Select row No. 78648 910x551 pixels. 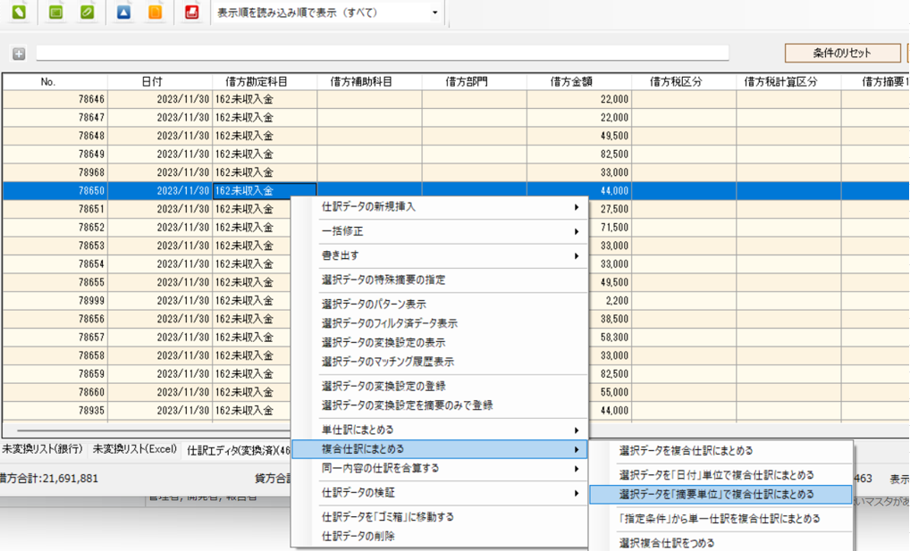(456, 136)
